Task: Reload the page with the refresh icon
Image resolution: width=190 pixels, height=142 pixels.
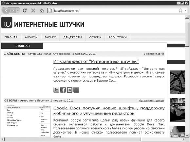Action: click(25, 11)
